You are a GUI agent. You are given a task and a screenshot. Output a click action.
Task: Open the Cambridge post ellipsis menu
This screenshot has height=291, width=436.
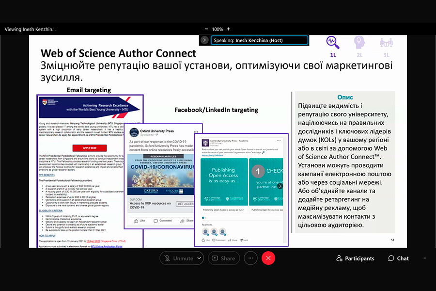tap(279, 141)
